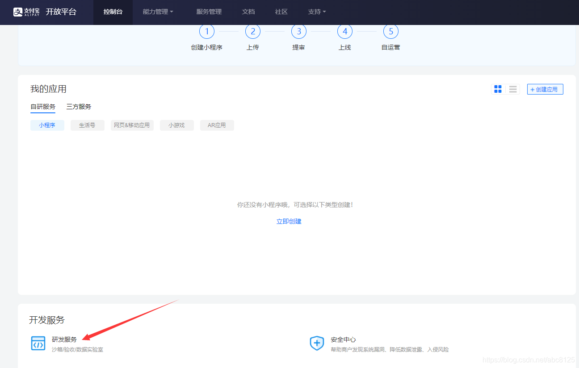Click the 研发服务 code window icon
The height and width of the screenshot is (368, 579).
click(x=38, y=343)
